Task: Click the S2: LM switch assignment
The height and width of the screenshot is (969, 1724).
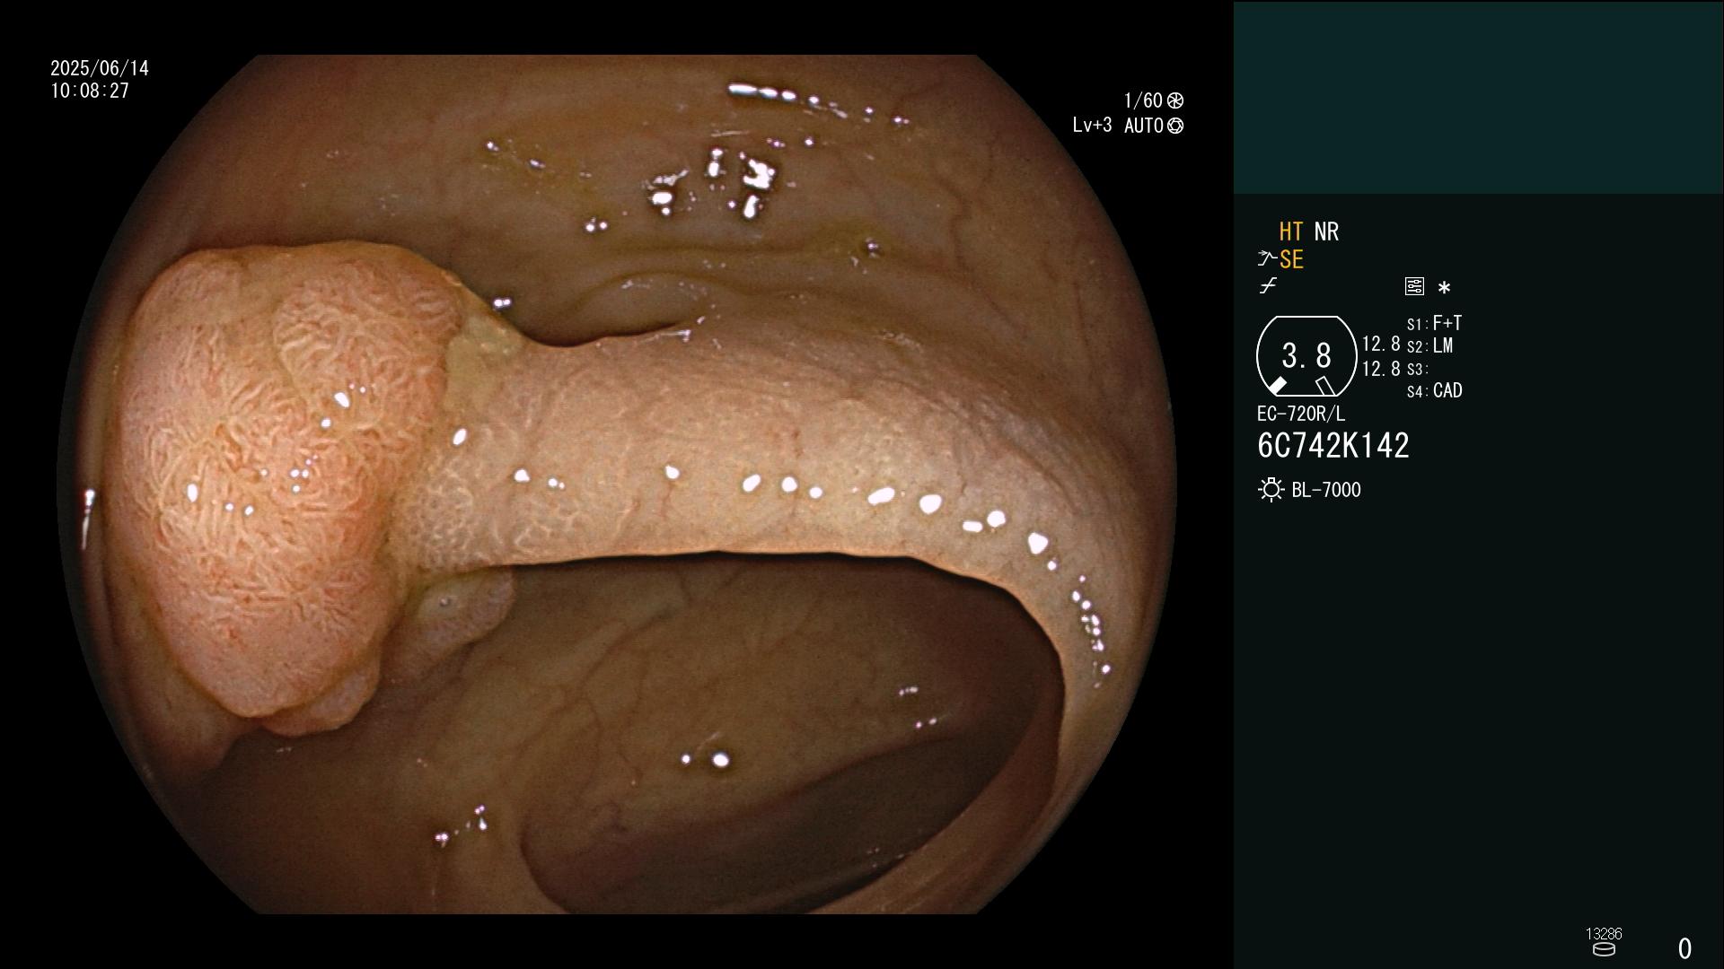Action: (1429, 345)
